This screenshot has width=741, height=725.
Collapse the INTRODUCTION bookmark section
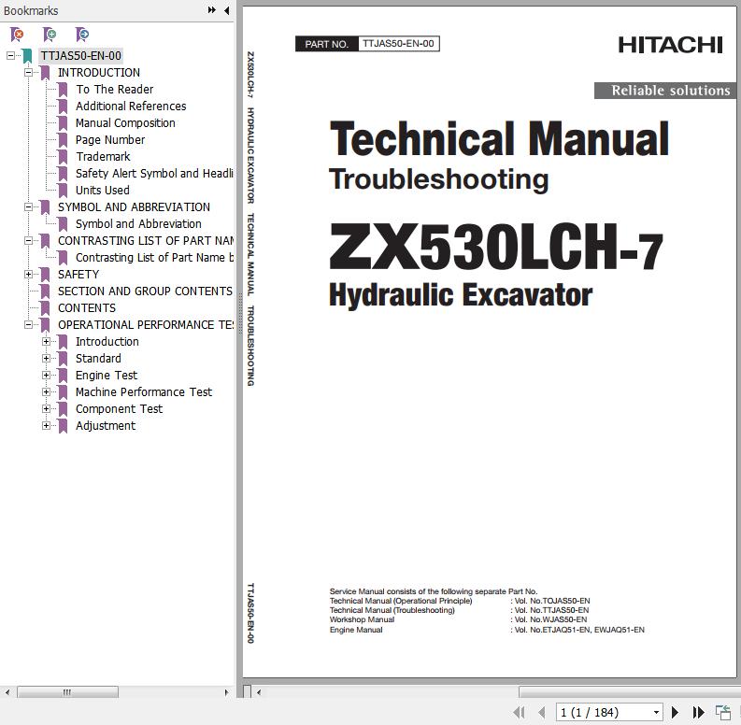pos(28,72)
